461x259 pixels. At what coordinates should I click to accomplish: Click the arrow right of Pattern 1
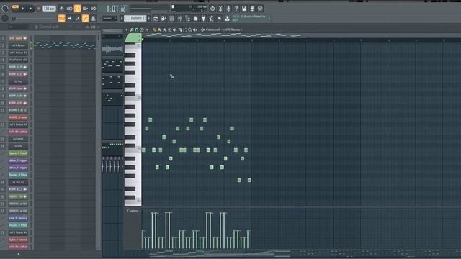click(149, 19)
